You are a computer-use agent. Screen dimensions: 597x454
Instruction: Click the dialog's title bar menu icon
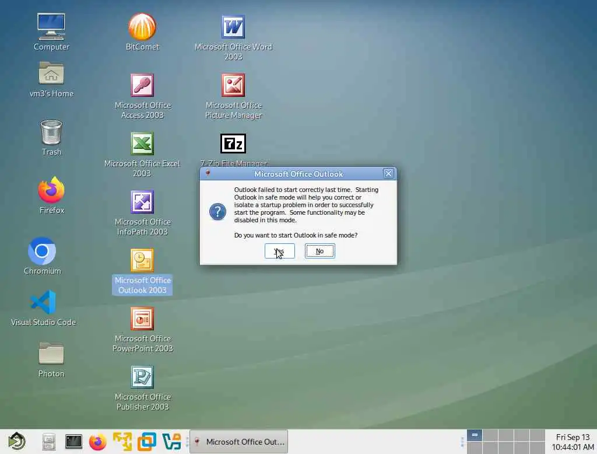click(x=208, y=173)
